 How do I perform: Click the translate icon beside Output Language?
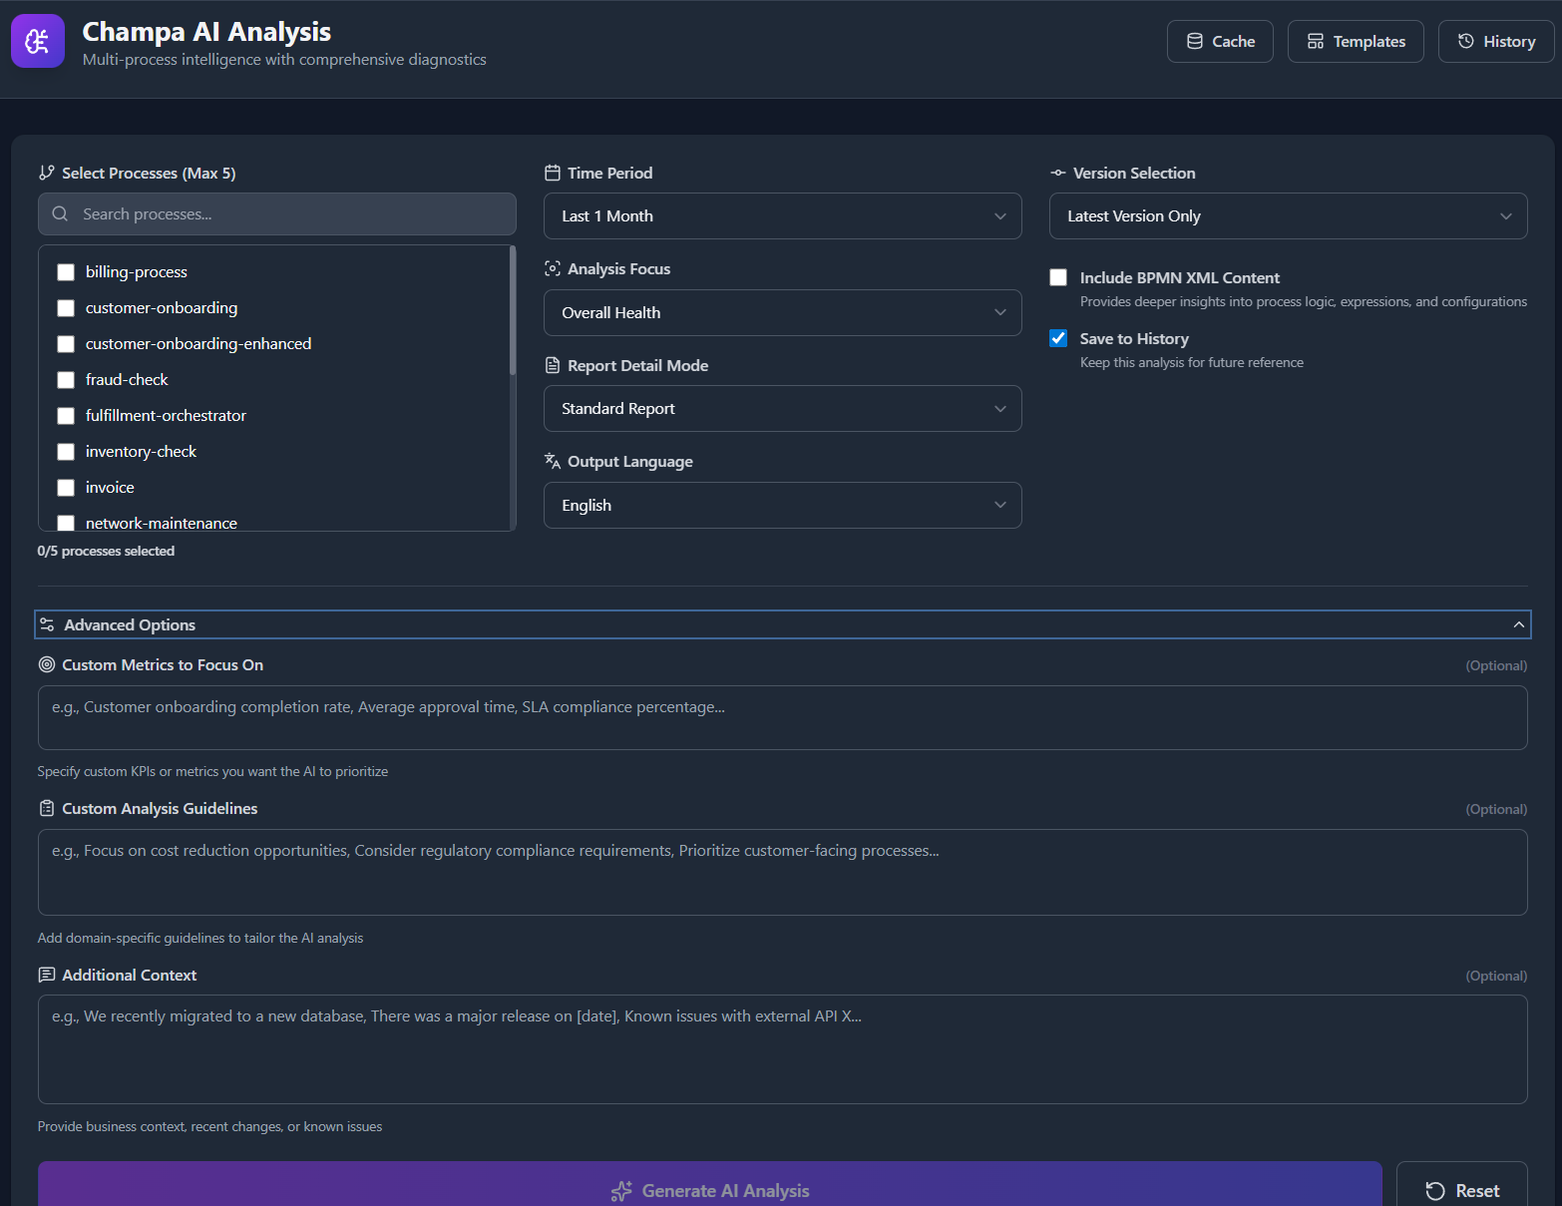click(x=552, y=461)
